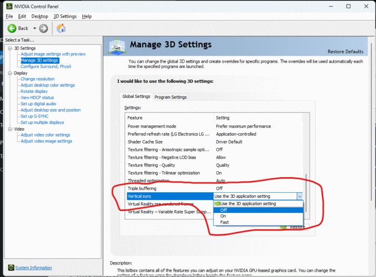This screenshot has width=376, height=277.
Task: Open the Desktop menu
Action: coord(40,16)
